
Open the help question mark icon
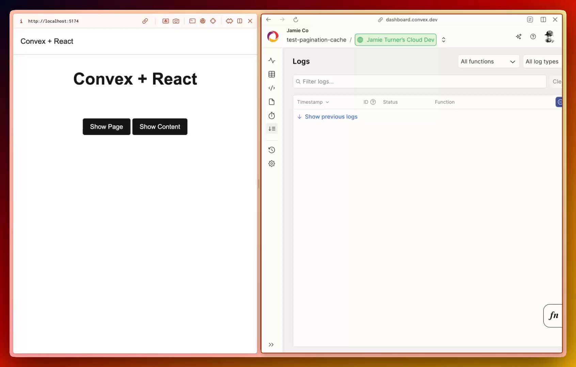(x=533, y=37)
